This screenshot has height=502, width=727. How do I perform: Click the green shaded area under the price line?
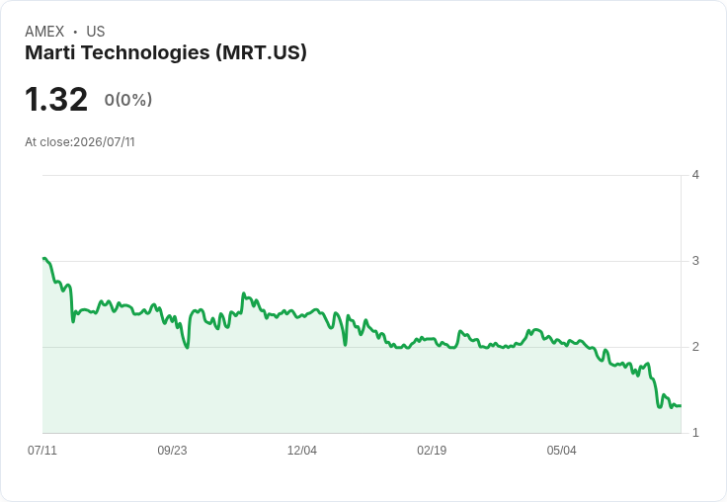click(362, 394)
